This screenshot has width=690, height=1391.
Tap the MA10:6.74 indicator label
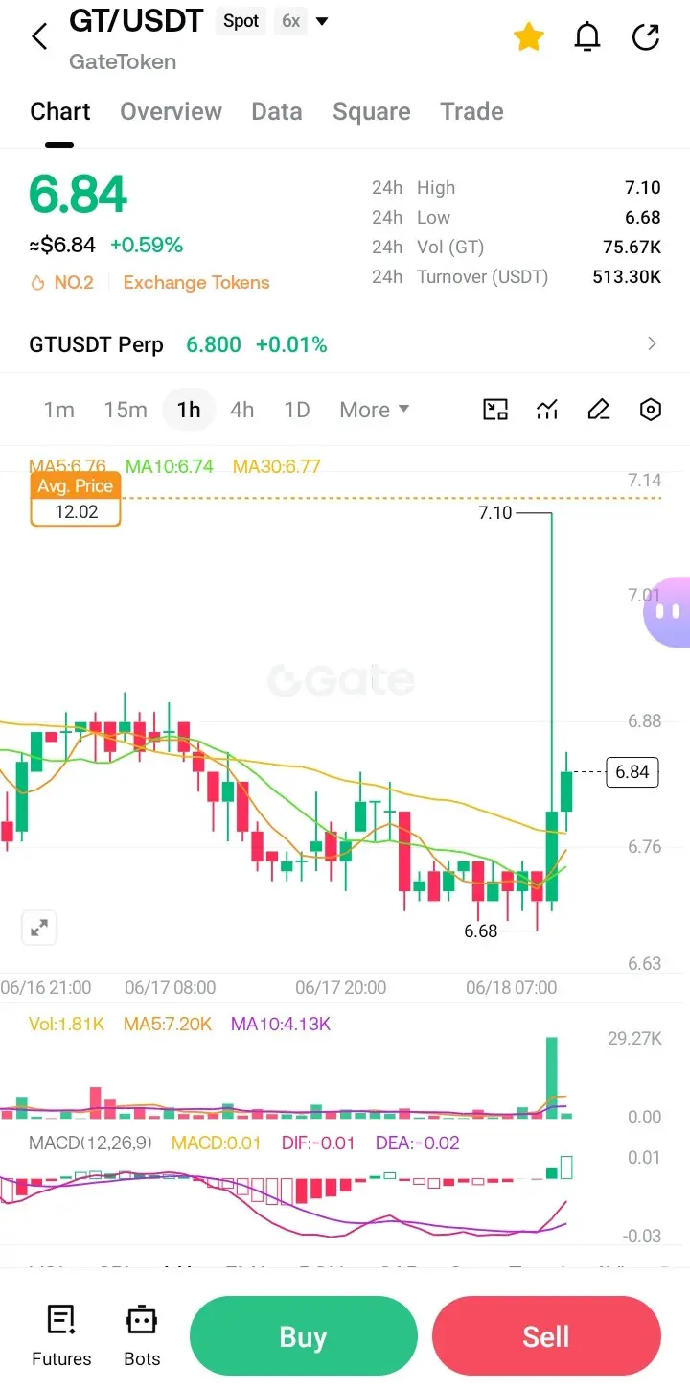(x=170, y=467)
